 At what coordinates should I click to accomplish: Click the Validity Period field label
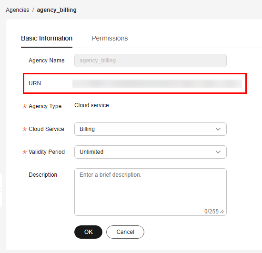47,152
